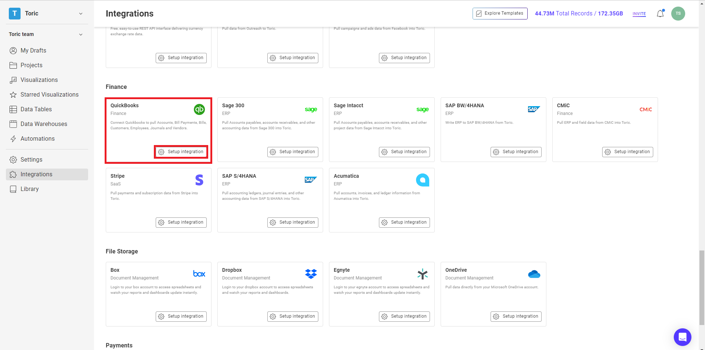
Task: Setup integration for QuickBooks
Action: click(x=181, y=152)
